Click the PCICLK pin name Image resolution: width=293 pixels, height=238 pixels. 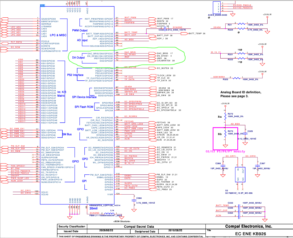(x=45, y=41)
